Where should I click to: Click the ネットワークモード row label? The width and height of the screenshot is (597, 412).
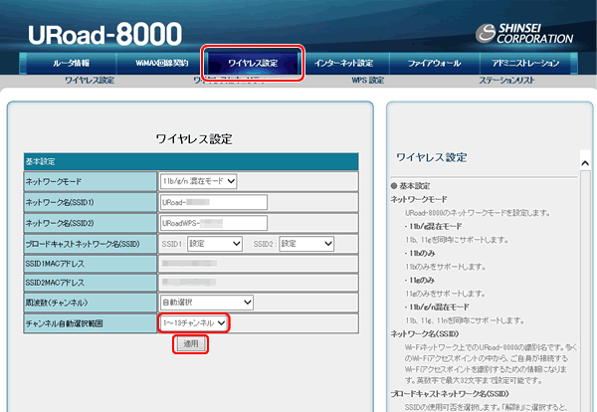tap(91, 182)
